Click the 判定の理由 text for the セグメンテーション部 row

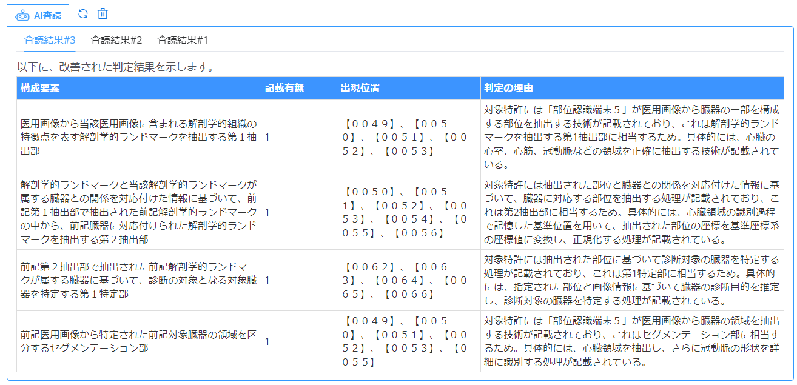[631, 341]
